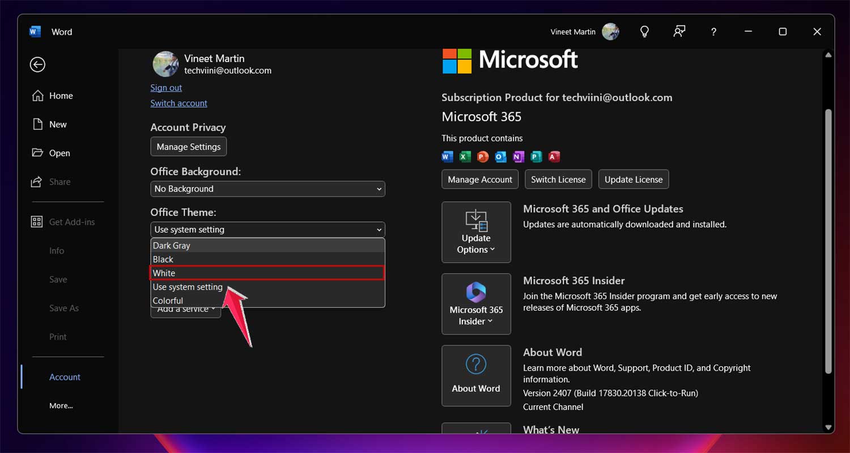The image size is (850, 453).
Task: Open About Word
Action: pos(476,375)
